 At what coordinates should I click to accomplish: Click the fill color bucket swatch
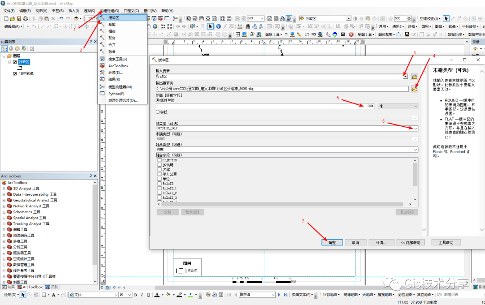click(x=168, y=295)
